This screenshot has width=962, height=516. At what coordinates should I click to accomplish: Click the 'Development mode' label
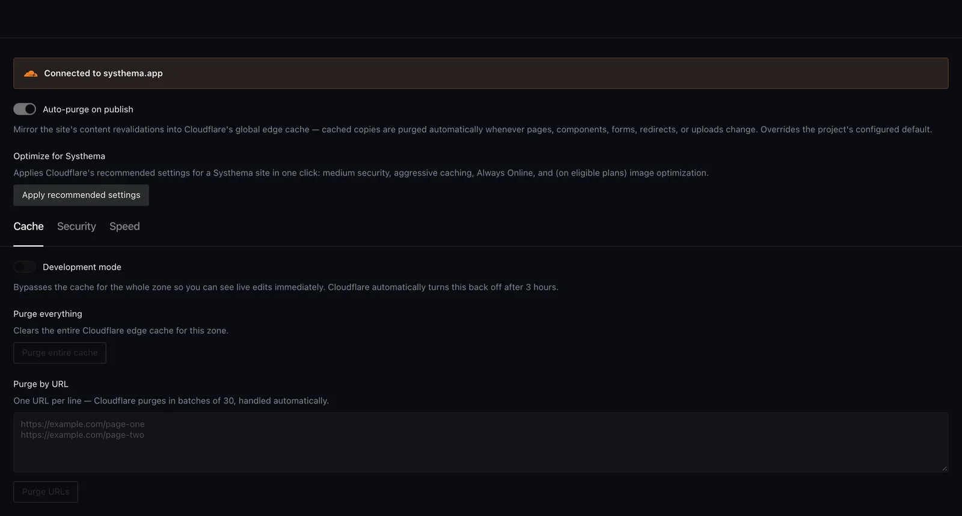click(82, 267)
